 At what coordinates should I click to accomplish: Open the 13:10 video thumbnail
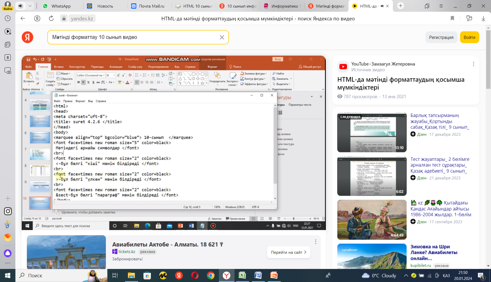tap(372, 132)
